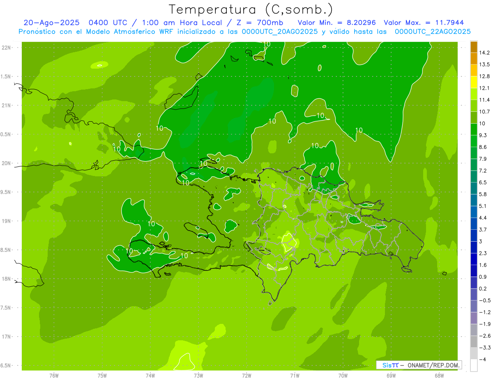Click the '6.5N' axis label

[x=6, y=366]
